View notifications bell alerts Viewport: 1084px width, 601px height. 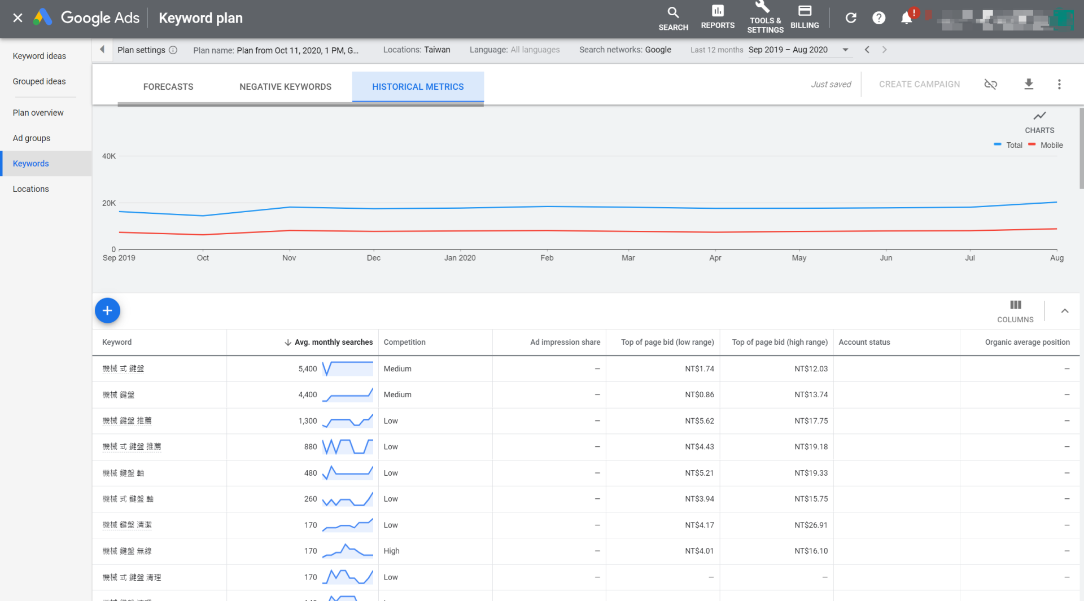(907, 18)
